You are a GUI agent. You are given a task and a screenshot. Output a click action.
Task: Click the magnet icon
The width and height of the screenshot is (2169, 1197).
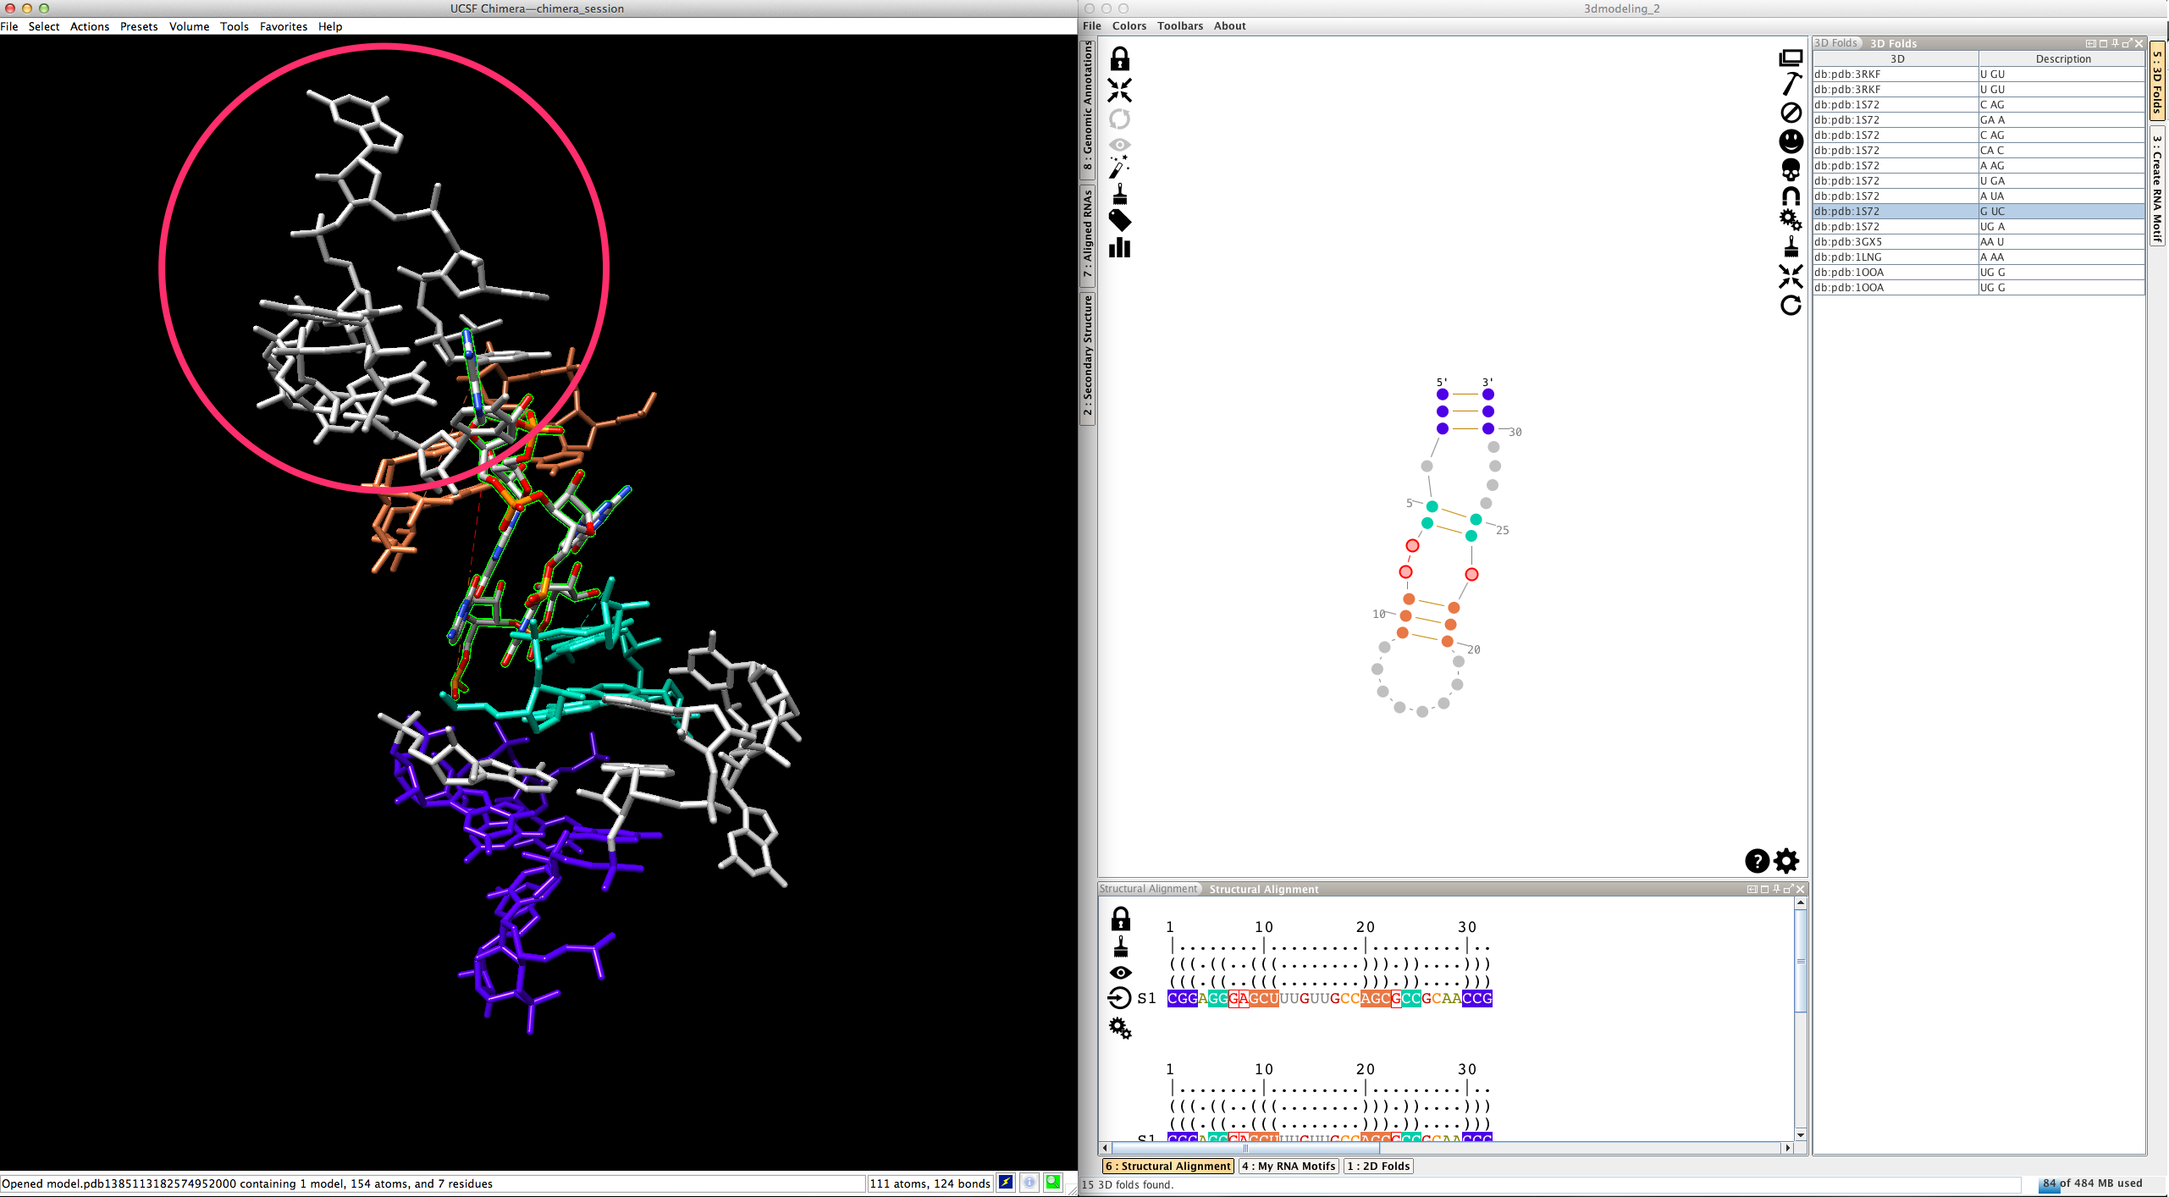point(1791,196)
